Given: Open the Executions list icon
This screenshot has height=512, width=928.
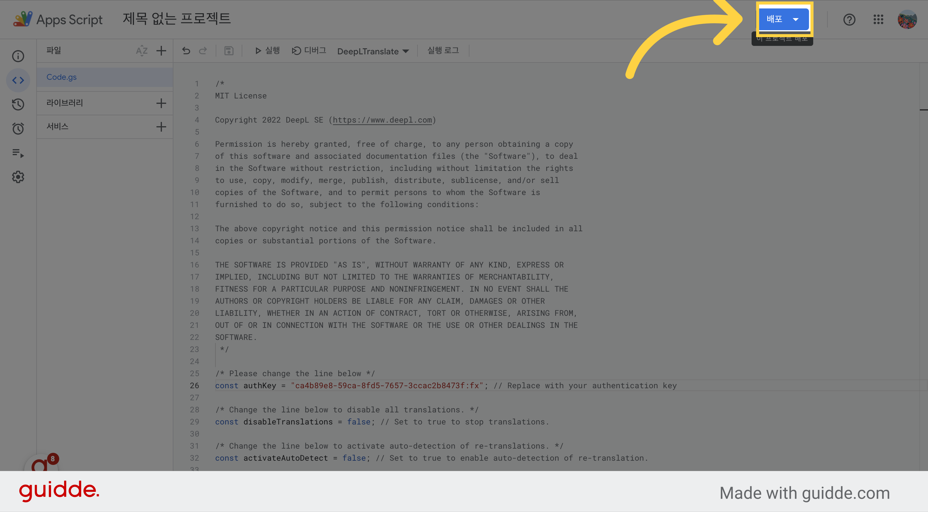Looking at the screenshot, I should 18,153.
